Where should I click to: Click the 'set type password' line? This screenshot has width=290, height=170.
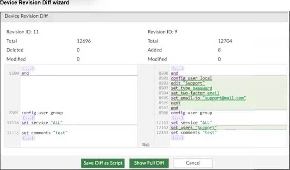tap(191, 88)
